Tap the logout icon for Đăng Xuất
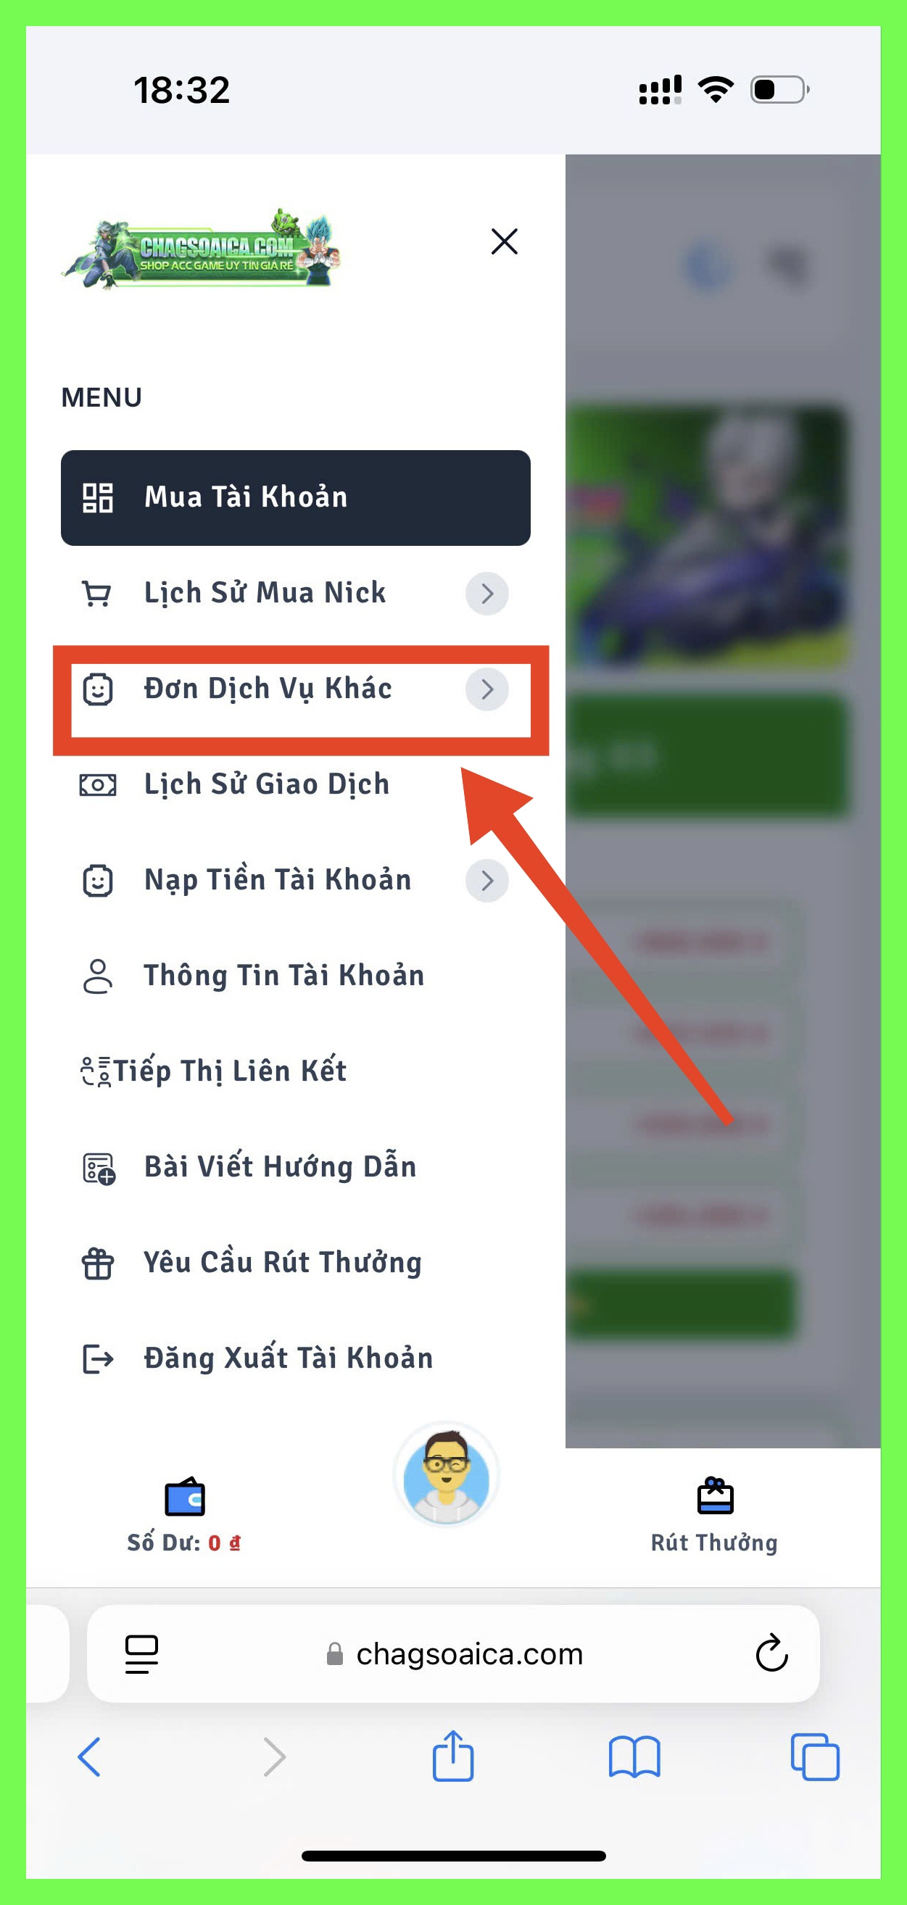This screenshot has height=1905, width=907. (x=98, y=1358)
